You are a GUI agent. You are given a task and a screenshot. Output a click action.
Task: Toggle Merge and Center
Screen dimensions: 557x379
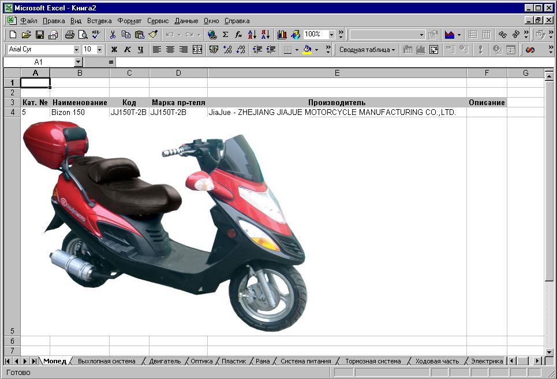click(197, 50)
